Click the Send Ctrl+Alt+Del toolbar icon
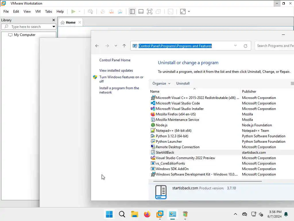 click(x=90, y=12)
